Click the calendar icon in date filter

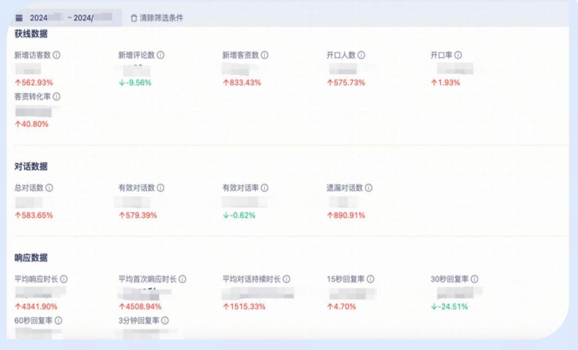coord(19,18)
